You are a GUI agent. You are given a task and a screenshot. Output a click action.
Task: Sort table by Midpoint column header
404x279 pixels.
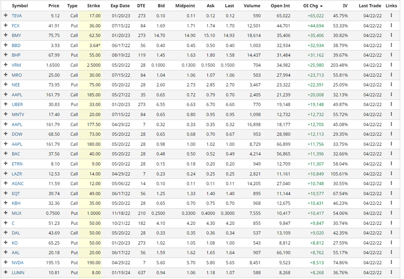pyautogui.click(x=185, y=6)
